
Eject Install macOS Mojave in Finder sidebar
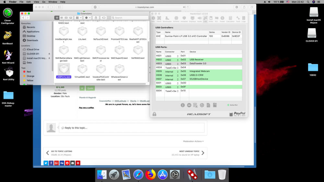49,58
